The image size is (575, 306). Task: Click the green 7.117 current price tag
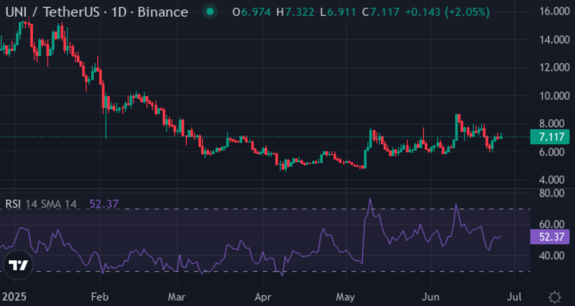click(550, 137)
